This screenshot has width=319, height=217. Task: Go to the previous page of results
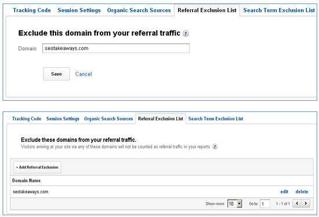pyautogui.click(x=297, y=203)
